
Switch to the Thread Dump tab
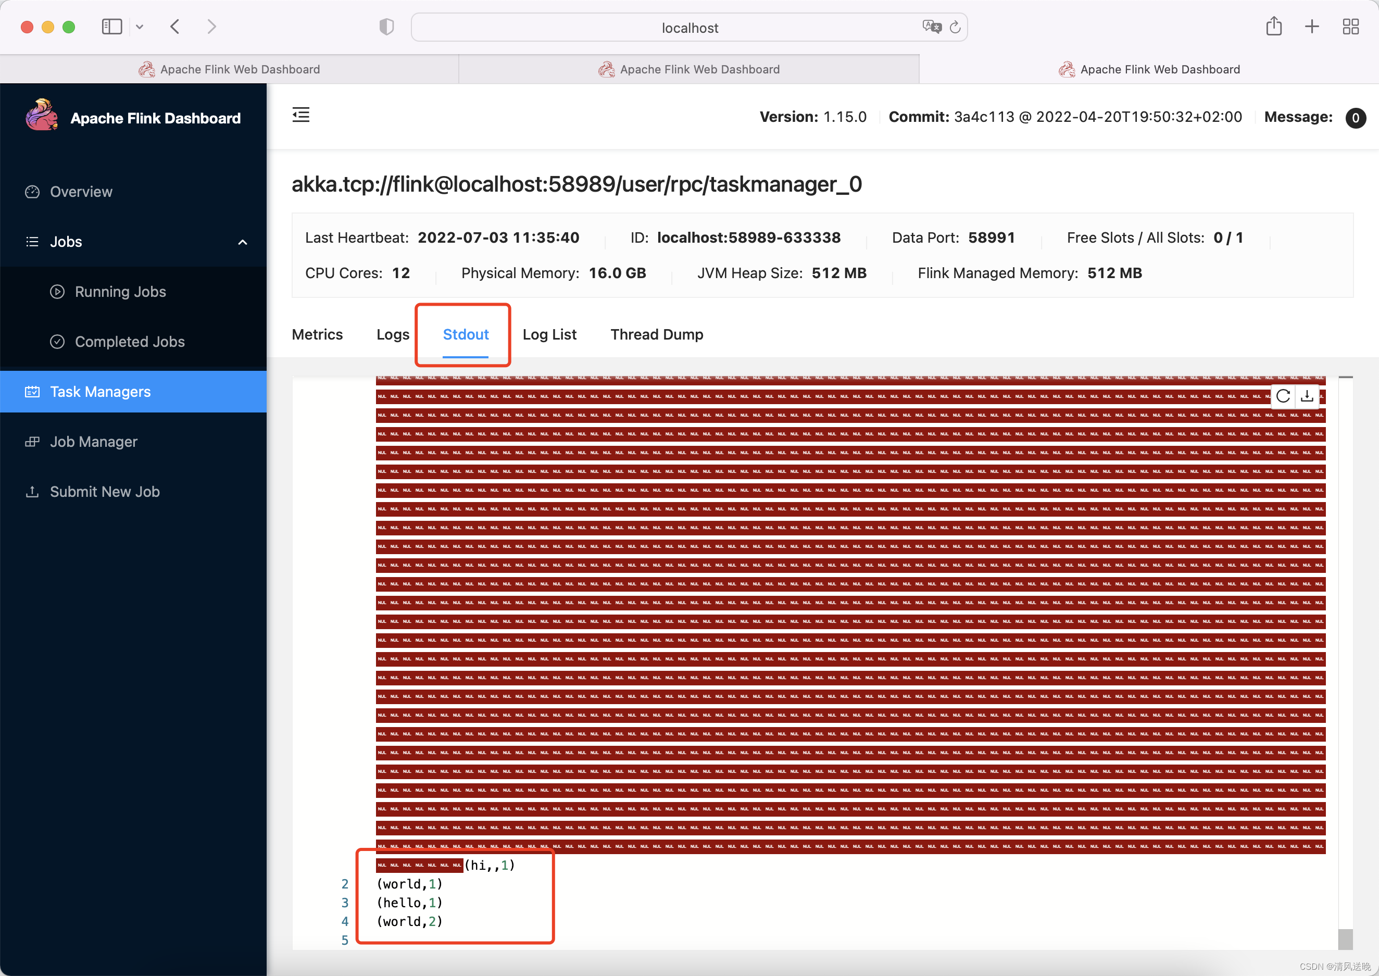(x=657, y=334)
